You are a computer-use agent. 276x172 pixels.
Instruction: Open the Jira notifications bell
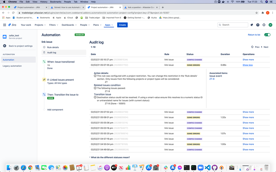pyautogui.click(x=251, y=25)
